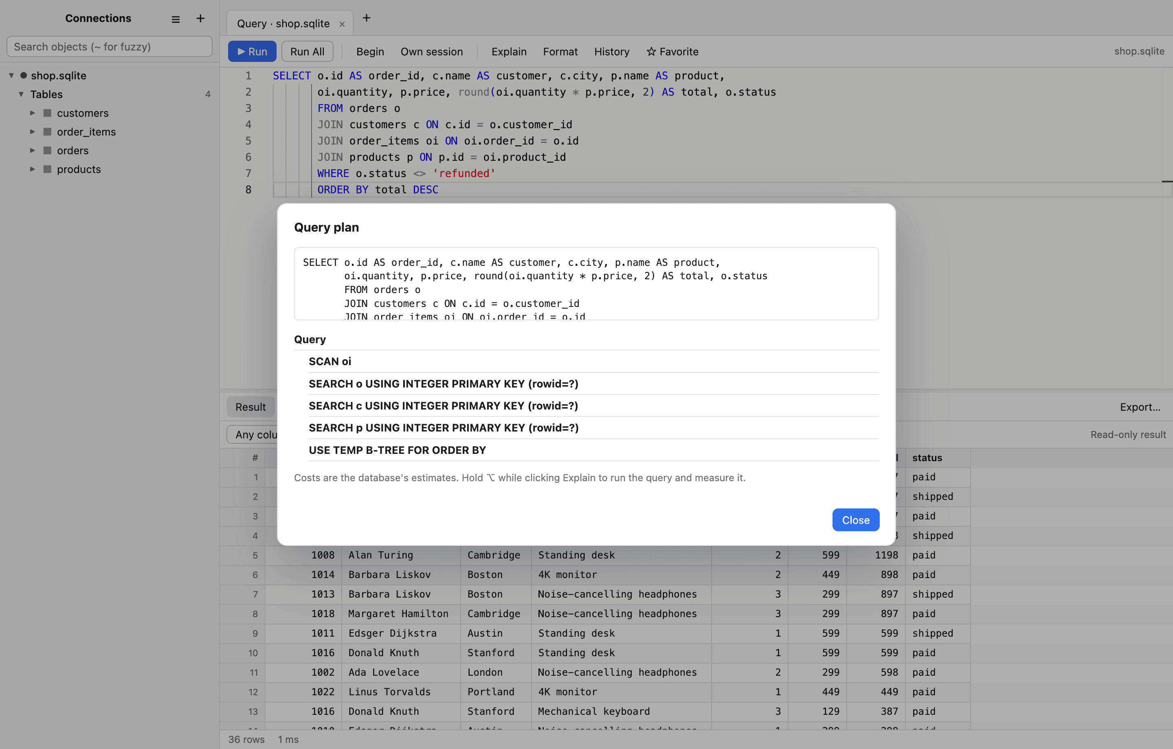Click the orders table icon
Screen dimensions: 1173x749
47,151
